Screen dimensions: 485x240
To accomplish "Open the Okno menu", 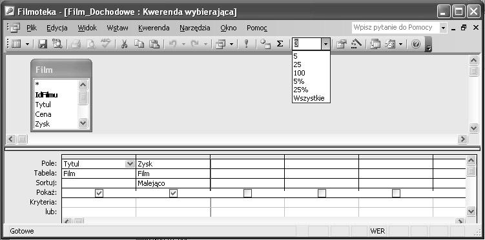I will click(x=229, y=28).
